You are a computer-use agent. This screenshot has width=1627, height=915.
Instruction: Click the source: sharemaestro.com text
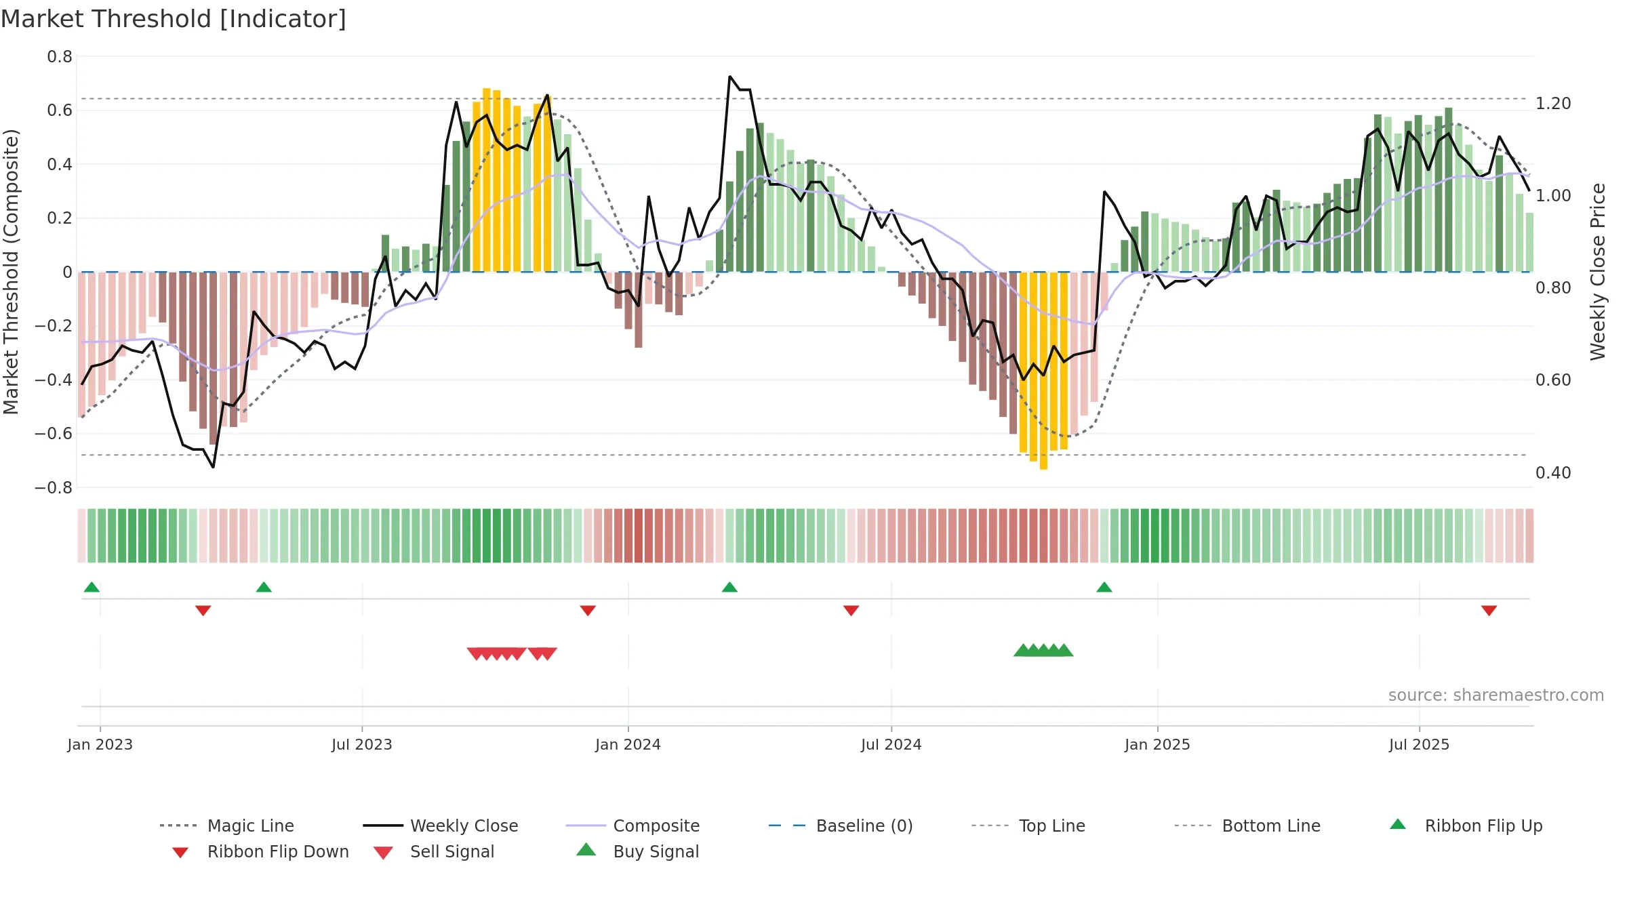(1495, 695)
